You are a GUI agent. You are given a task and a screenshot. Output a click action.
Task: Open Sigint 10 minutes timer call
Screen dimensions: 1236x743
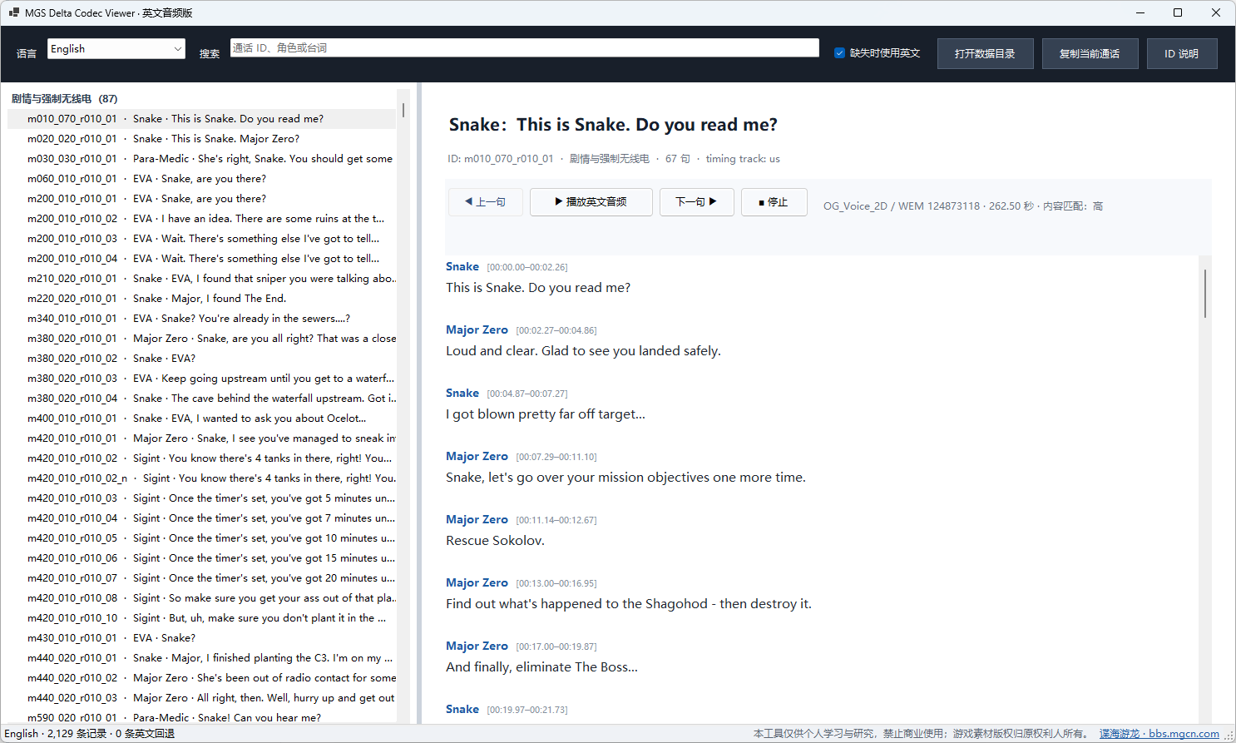click(202, 538)
